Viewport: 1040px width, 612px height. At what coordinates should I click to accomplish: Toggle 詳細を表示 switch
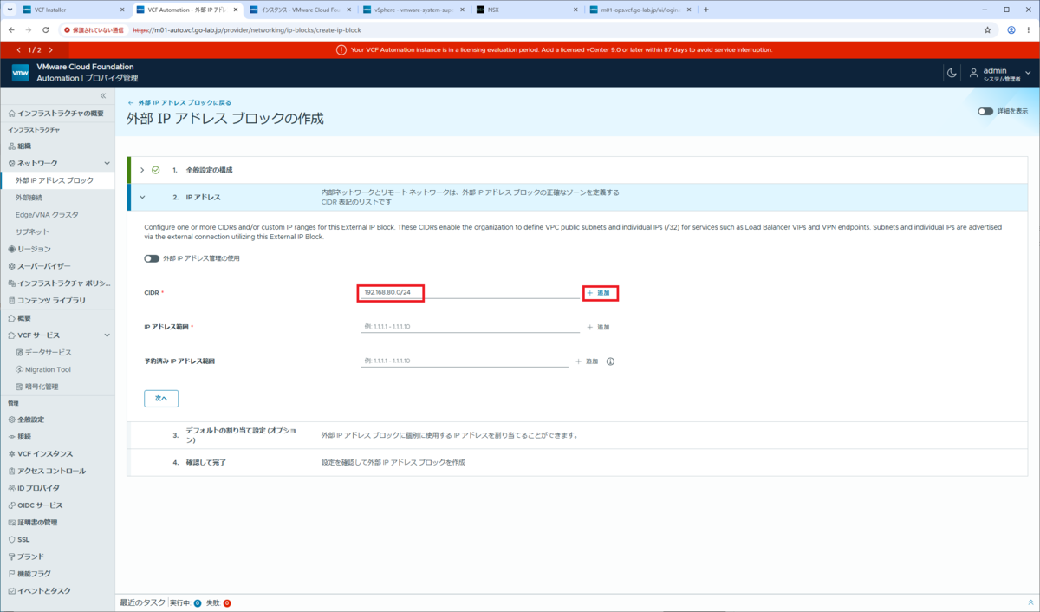985,111
